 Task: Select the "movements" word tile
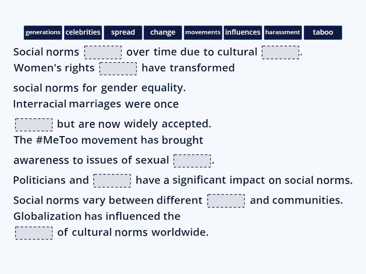203,32
